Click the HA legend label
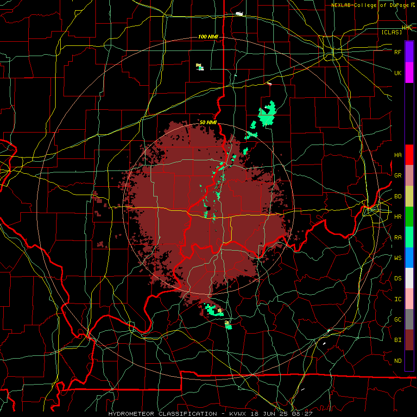This screenshot has width=417, height=417. [x=398, y=155]
